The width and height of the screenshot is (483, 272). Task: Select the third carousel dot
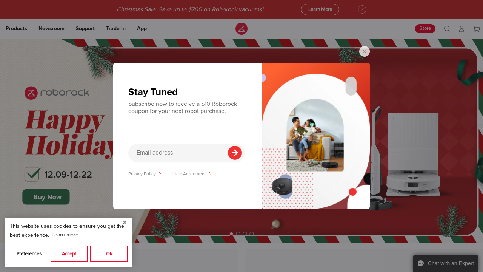[245, 234]
